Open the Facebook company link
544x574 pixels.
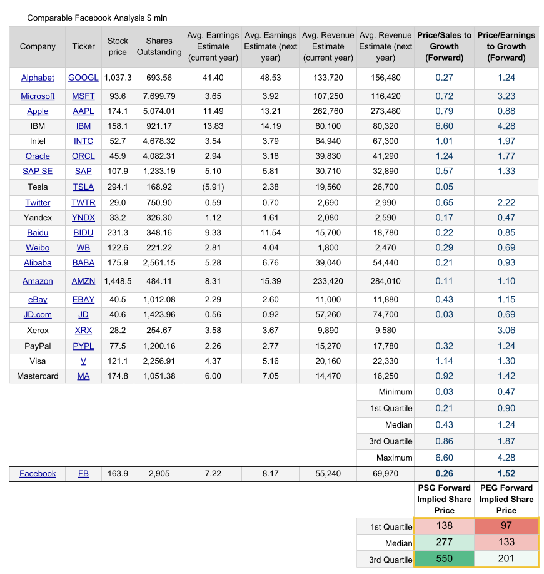[38, 473]
